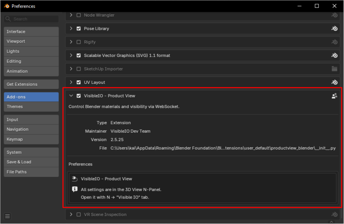Viewport: 344px width, 224px height.
Task: Open the Themes preferences tab
Action: tap(31, 107)
